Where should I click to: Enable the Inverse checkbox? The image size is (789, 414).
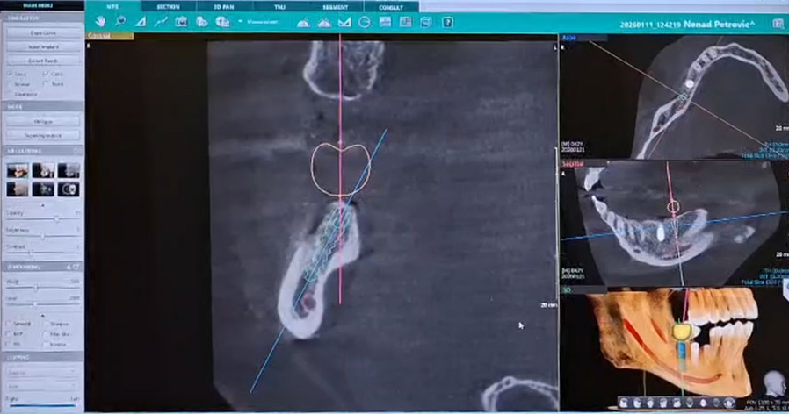tap(46, 344)
